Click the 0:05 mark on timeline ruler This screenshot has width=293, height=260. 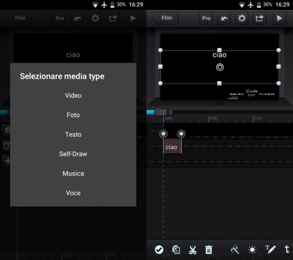tap(213, 118)
